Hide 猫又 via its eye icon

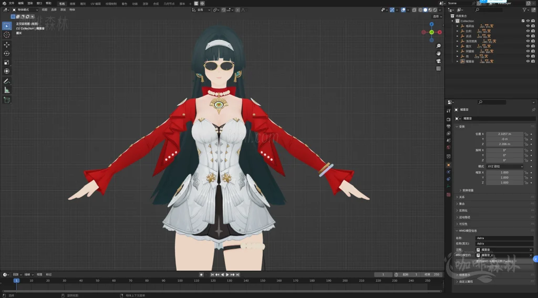pos(528,46)
